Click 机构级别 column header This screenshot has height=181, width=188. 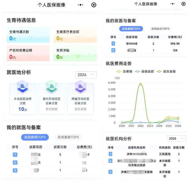coord(165,147)
